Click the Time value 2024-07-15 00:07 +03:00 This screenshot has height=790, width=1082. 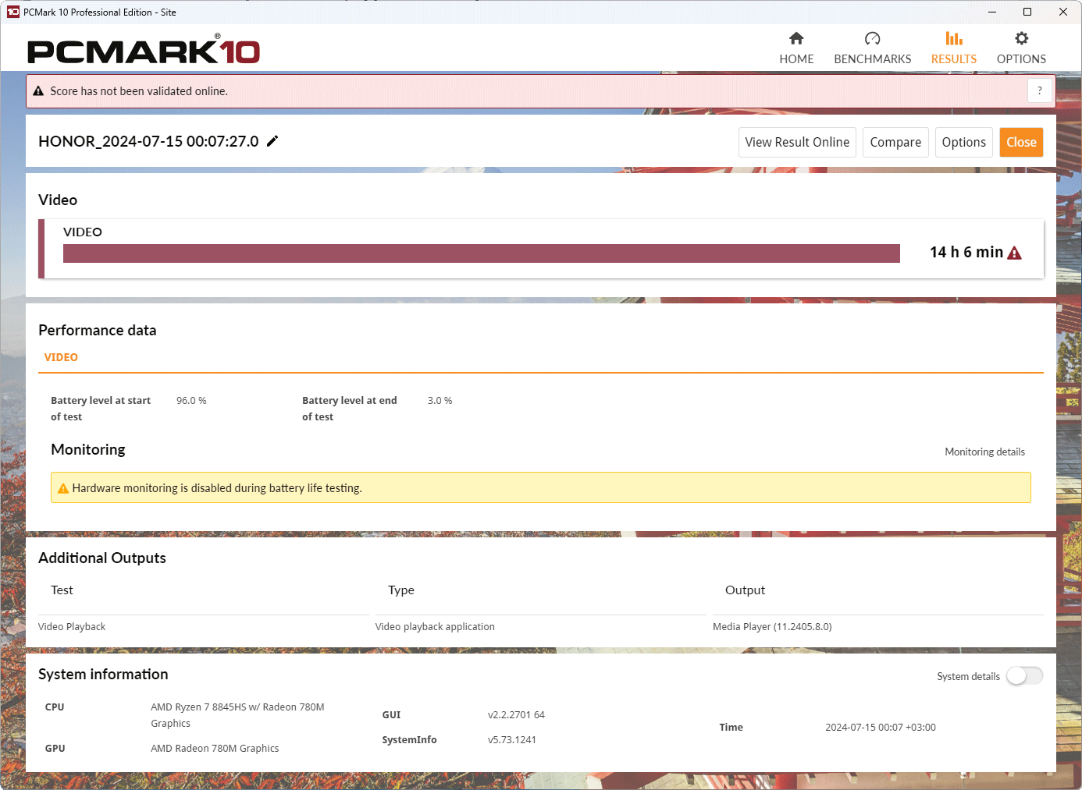881,727
